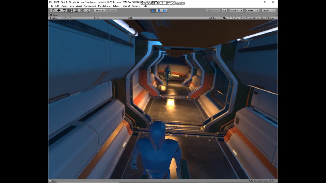Open the Assets menu
The height and width of the screenshot is (183, 326).
pos(64,6)
